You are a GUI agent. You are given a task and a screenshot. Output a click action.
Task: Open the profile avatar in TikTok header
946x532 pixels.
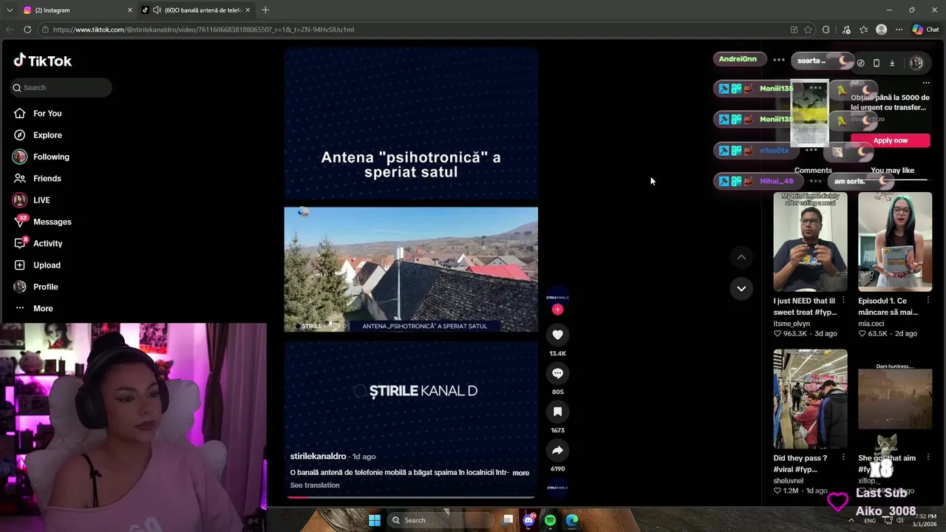click(x=916, y=63)
